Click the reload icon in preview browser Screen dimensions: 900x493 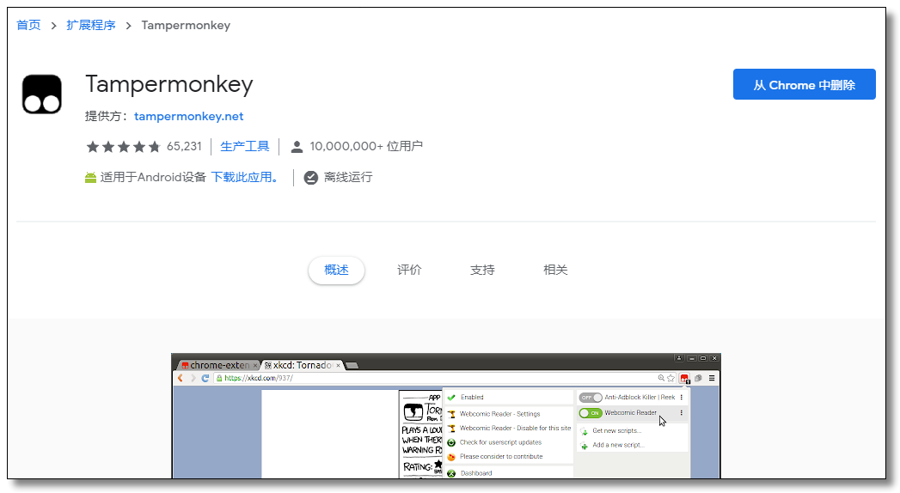click(205, 378)
